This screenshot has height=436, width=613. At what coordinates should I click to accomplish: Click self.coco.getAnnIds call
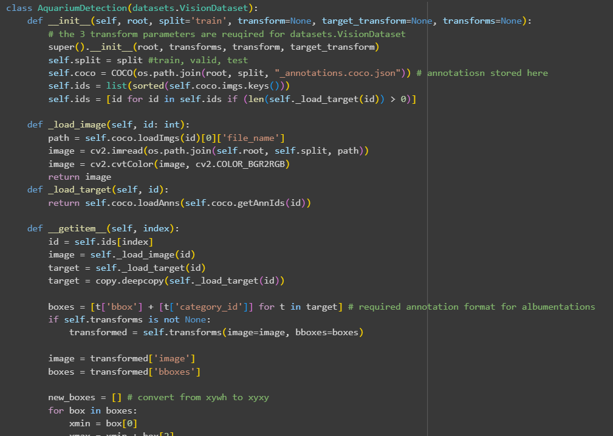click(235, 203)
